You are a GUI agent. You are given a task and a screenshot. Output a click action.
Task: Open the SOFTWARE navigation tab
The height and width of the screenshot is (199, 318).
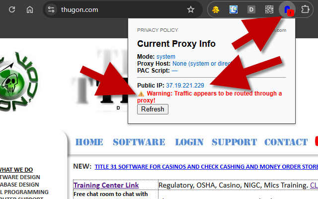coord(139,142)
